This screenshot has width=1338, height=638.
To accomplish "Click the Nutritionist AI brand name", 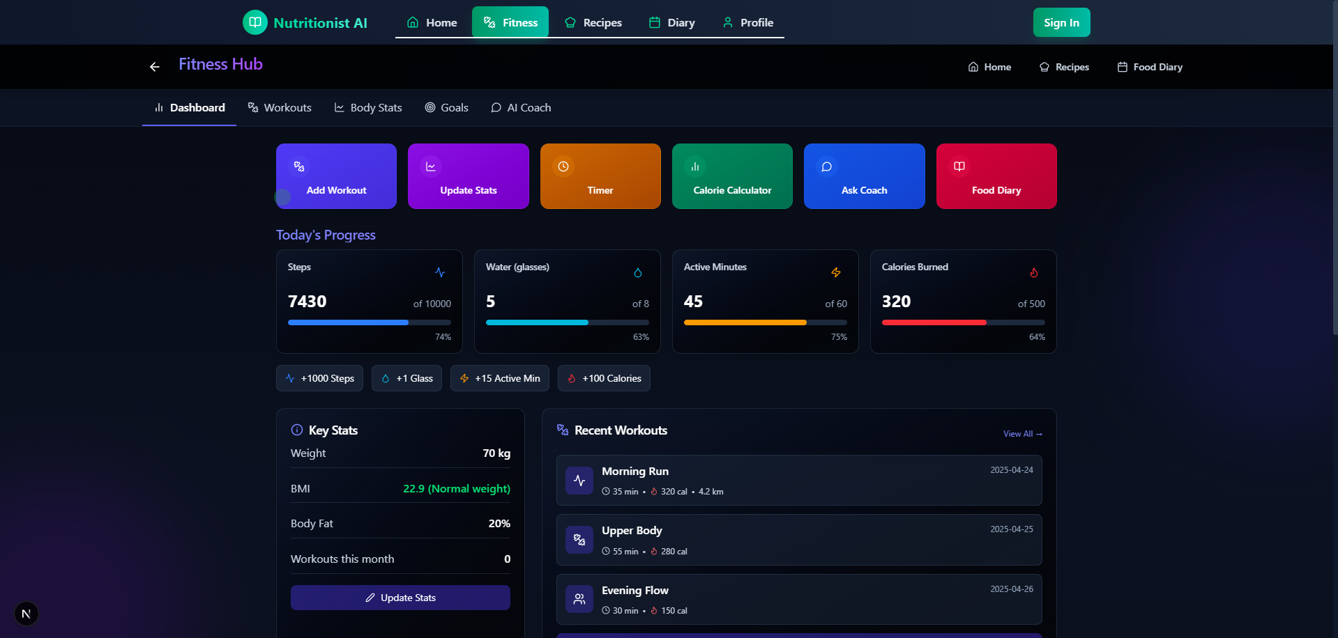I will coord(320,23).
